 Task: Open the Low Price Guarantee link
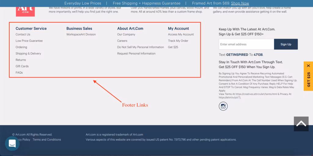29,41
